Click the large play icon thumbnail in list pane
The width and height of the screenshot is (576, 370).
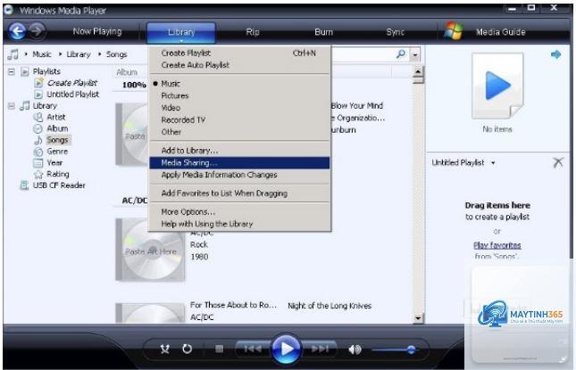click(x=497, y=86)
